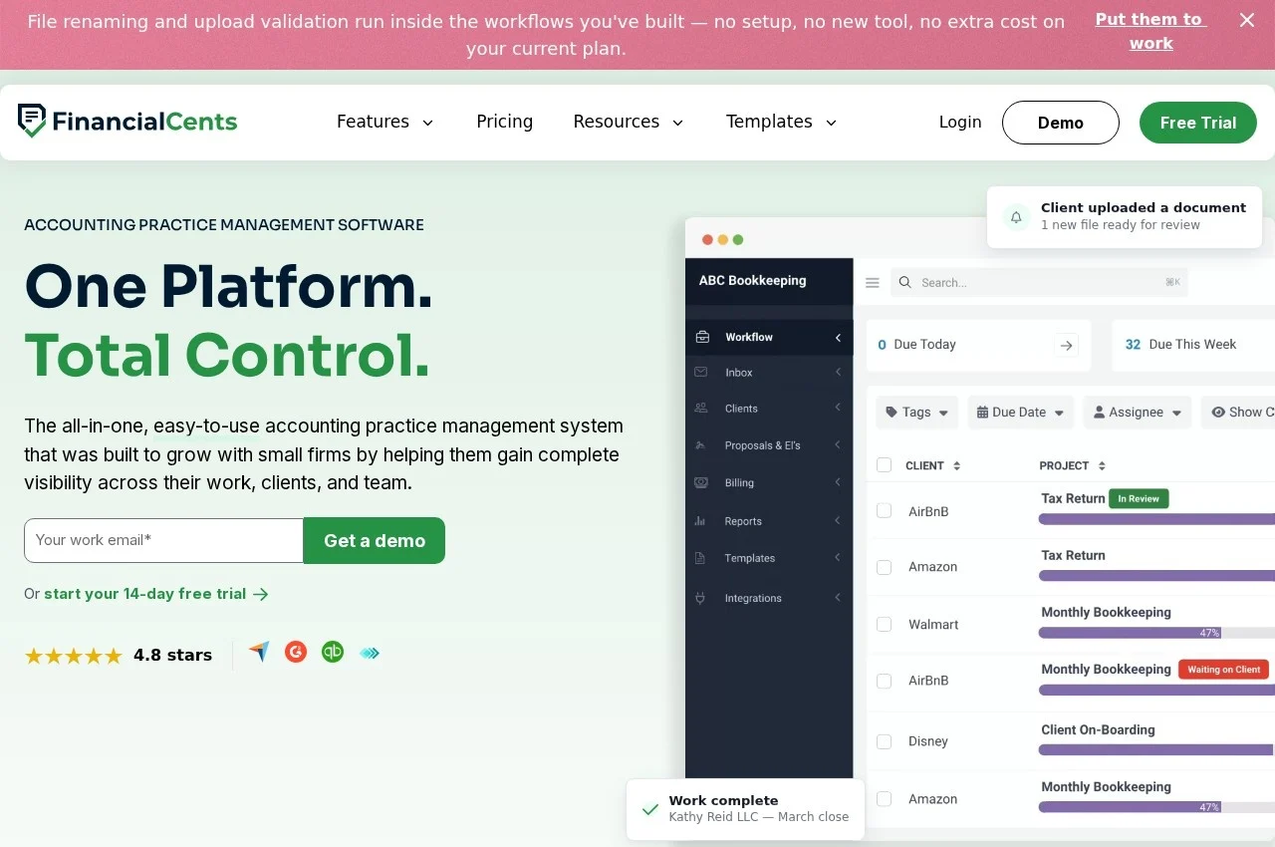Viewport: 1275px width, 847px height.
Task: Open the Tags filter dropdown
Action: pyautogui.click(x=917, y=412)
